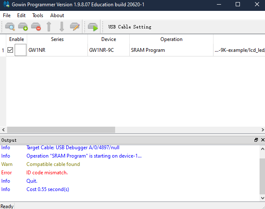This screenshot has width=265, height=209.
Task: Select the GW1NR-9C device cell
Action: (x=109, y=50)
